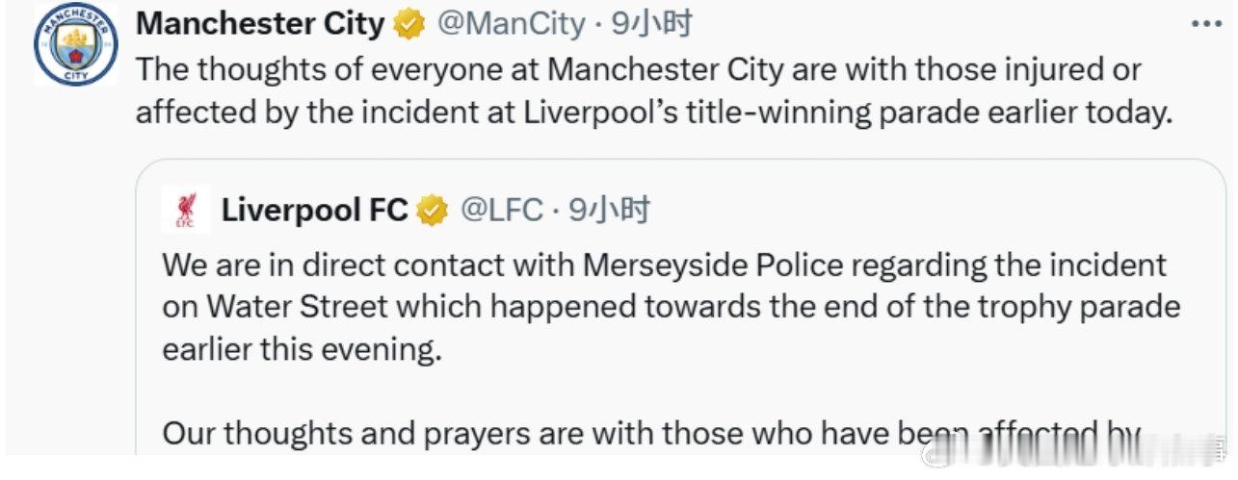1238x480 pixels.
Task: Visit the @ManCity handle
Action: click(x=511, y=25)
